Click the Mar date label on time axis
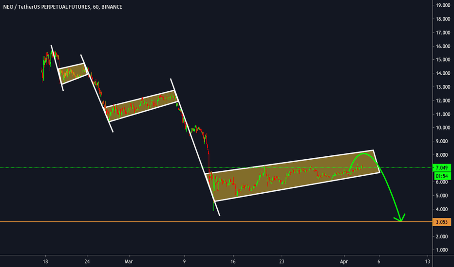454x267 pixels. click(x=129, y=262)
